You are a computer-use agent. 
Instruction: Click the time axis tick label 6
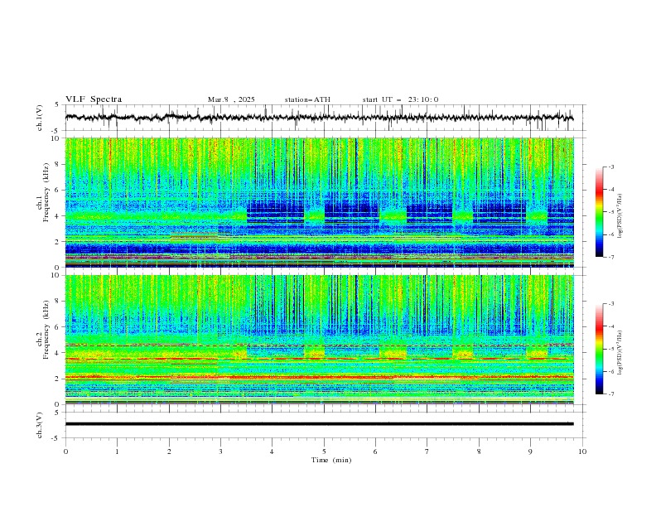[375, 451]
